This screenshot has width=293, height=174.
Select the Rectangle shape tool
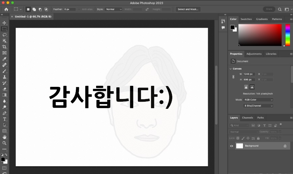click(x=4, y=131)
